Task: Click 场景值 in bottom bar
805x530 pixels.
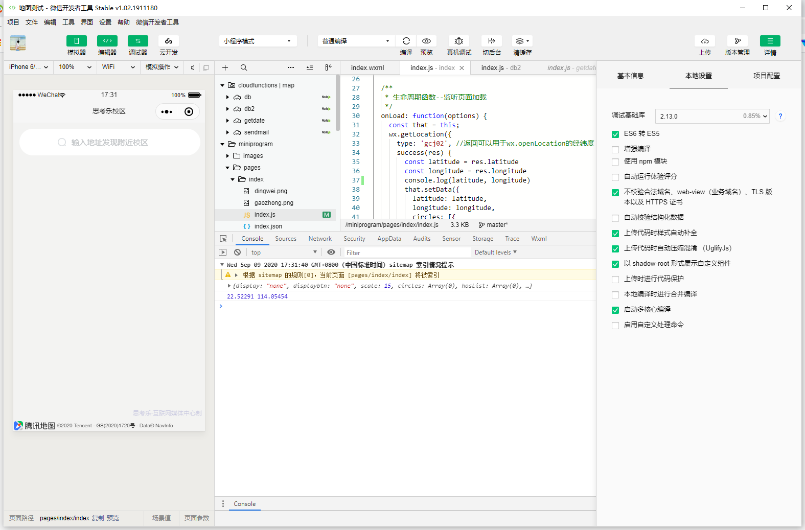Action: (162, 518)
